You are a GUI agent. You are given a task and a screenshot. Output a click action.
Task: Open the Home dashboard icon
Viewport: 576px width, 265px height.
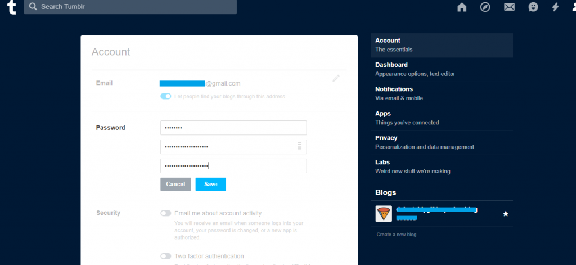click(x=462, y=7)
